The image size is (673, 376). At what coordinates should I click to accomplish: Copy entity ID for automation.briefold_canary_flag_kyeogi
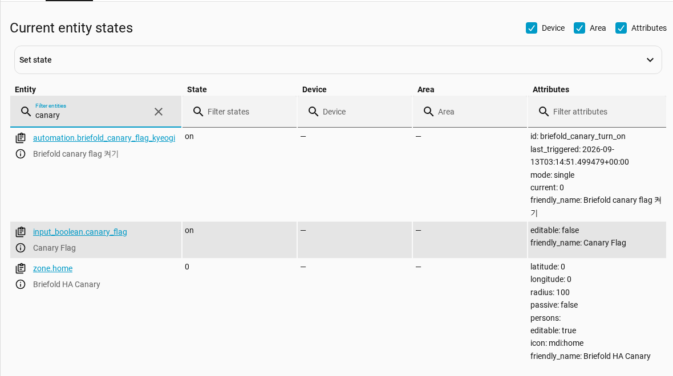click(x=20, y=138)
